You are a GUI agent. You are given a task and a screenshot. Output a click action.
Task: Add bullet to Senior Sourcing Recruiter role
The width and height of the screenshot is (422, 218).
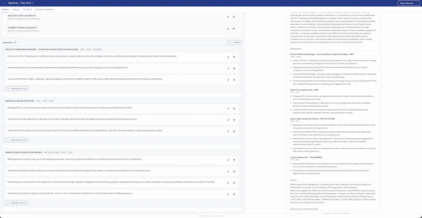point(17,140)
